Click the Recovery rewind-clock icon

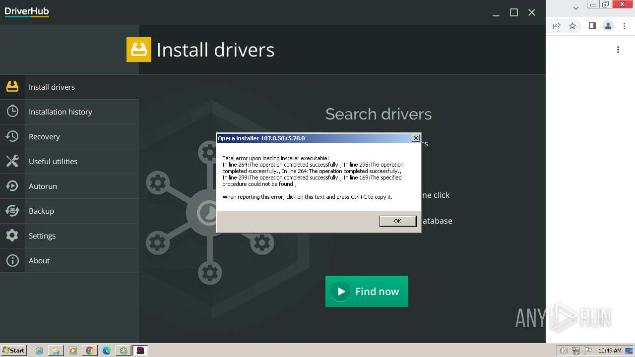click(x=12, y=136)
